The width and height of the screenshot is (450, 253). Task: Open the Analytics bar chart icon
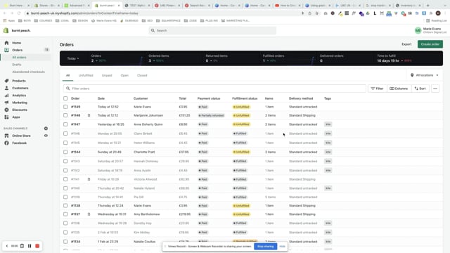point(6,96)
